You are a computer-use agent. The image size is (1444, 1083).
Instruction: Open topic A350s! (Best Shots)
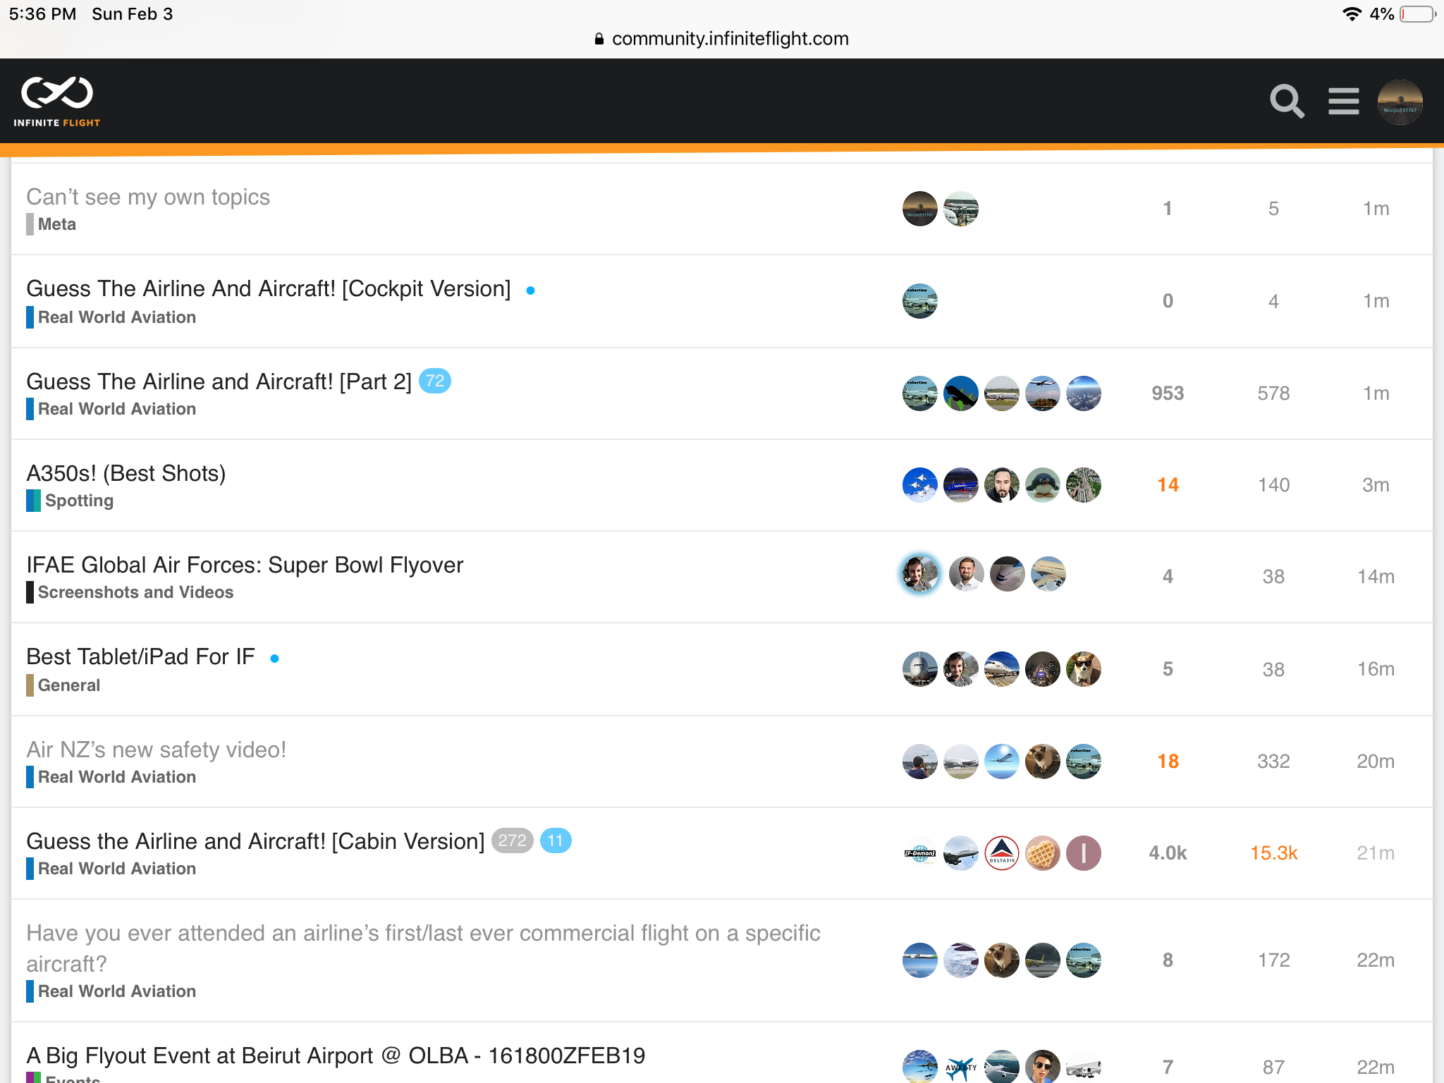(126, 473)
